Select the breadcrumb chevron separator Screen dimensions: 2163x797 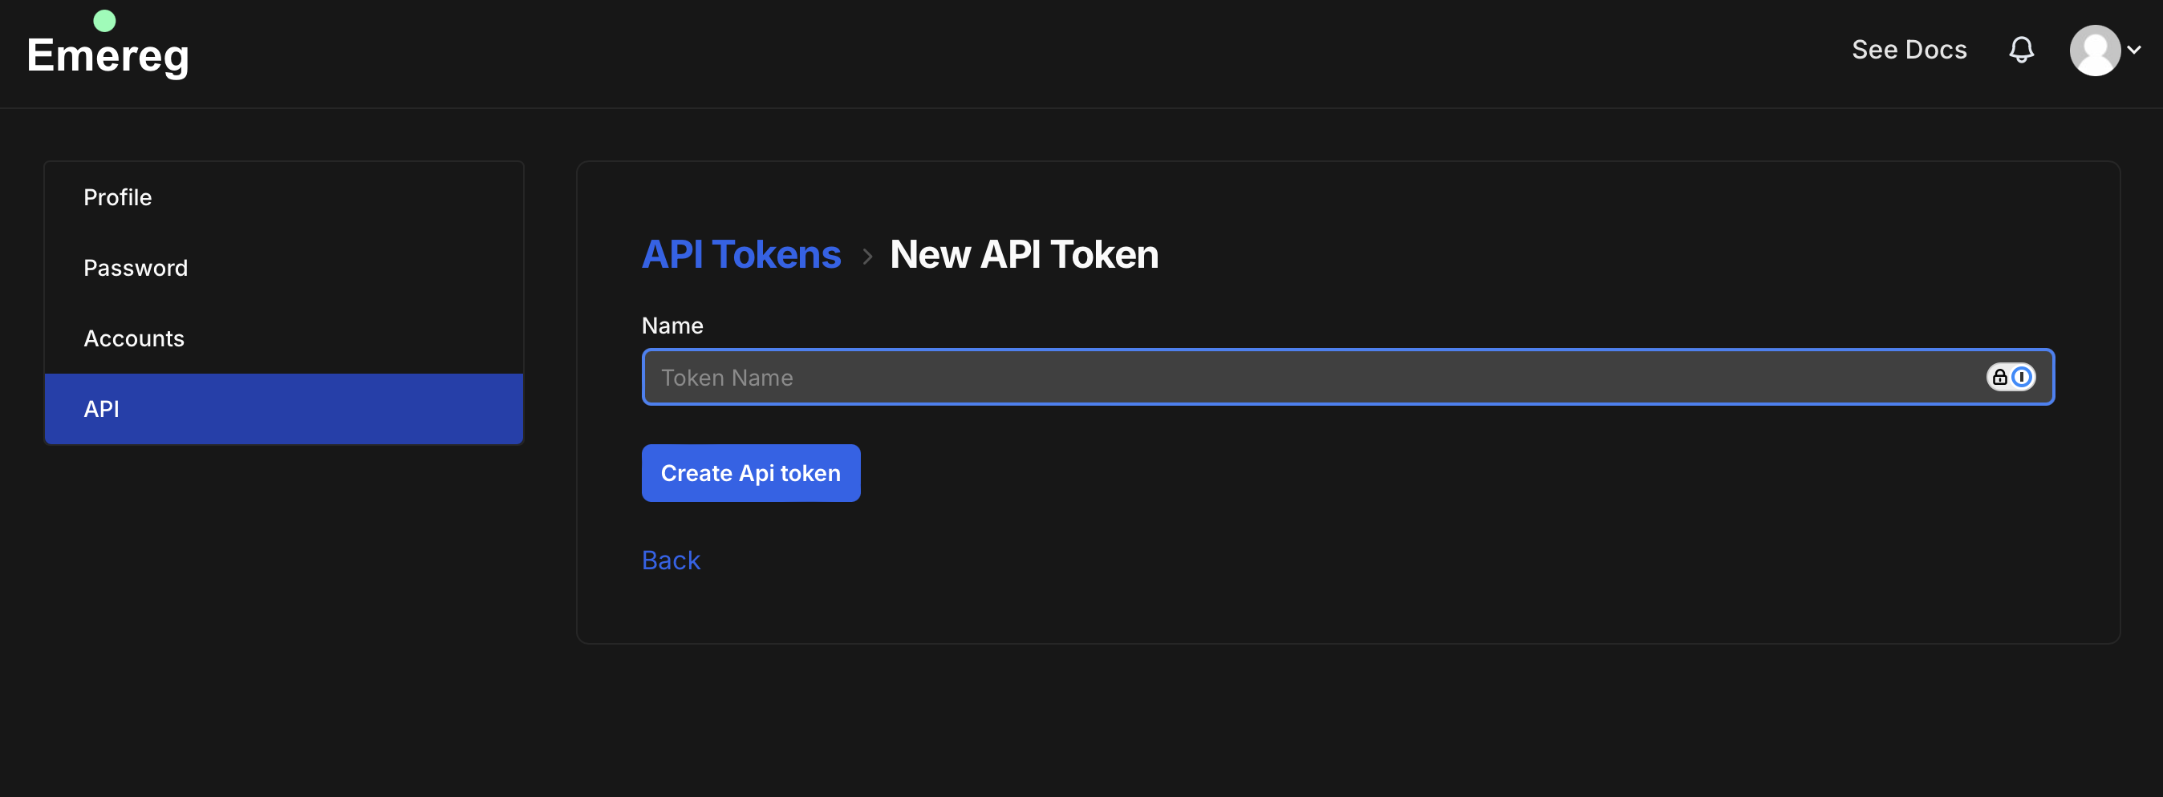(x=866, y=257)
